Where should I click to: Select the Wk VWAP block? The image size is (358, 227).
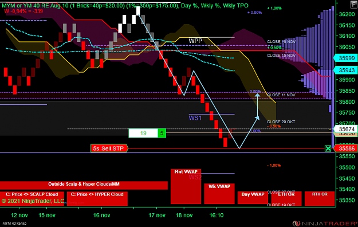pyautogui.click(x=219, y=194)
